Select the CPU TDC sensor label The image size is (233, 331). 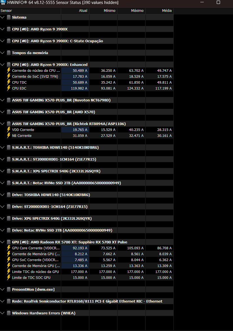pos(19,82)
